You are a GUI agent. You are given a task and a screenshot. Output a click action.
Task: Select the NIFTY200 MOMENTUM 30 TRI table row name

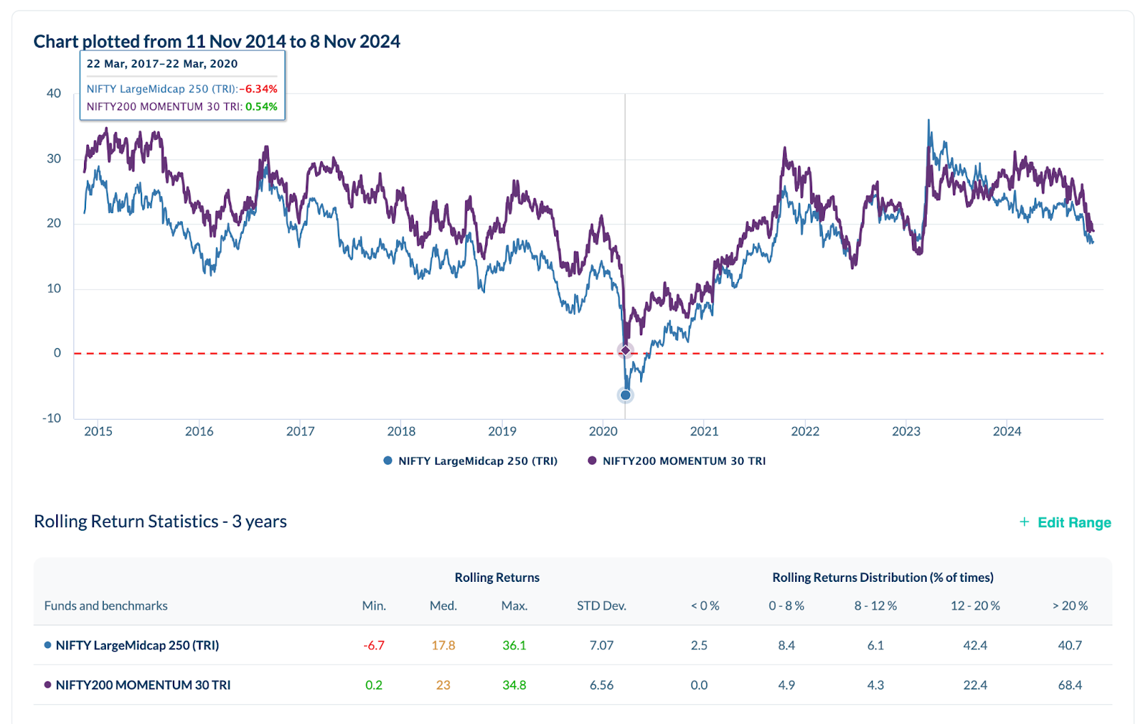pos(143,685)
